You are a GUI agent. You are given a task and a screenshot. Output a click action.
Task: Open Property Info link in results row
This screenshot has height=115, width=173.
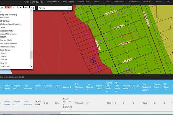pos(17,103)
